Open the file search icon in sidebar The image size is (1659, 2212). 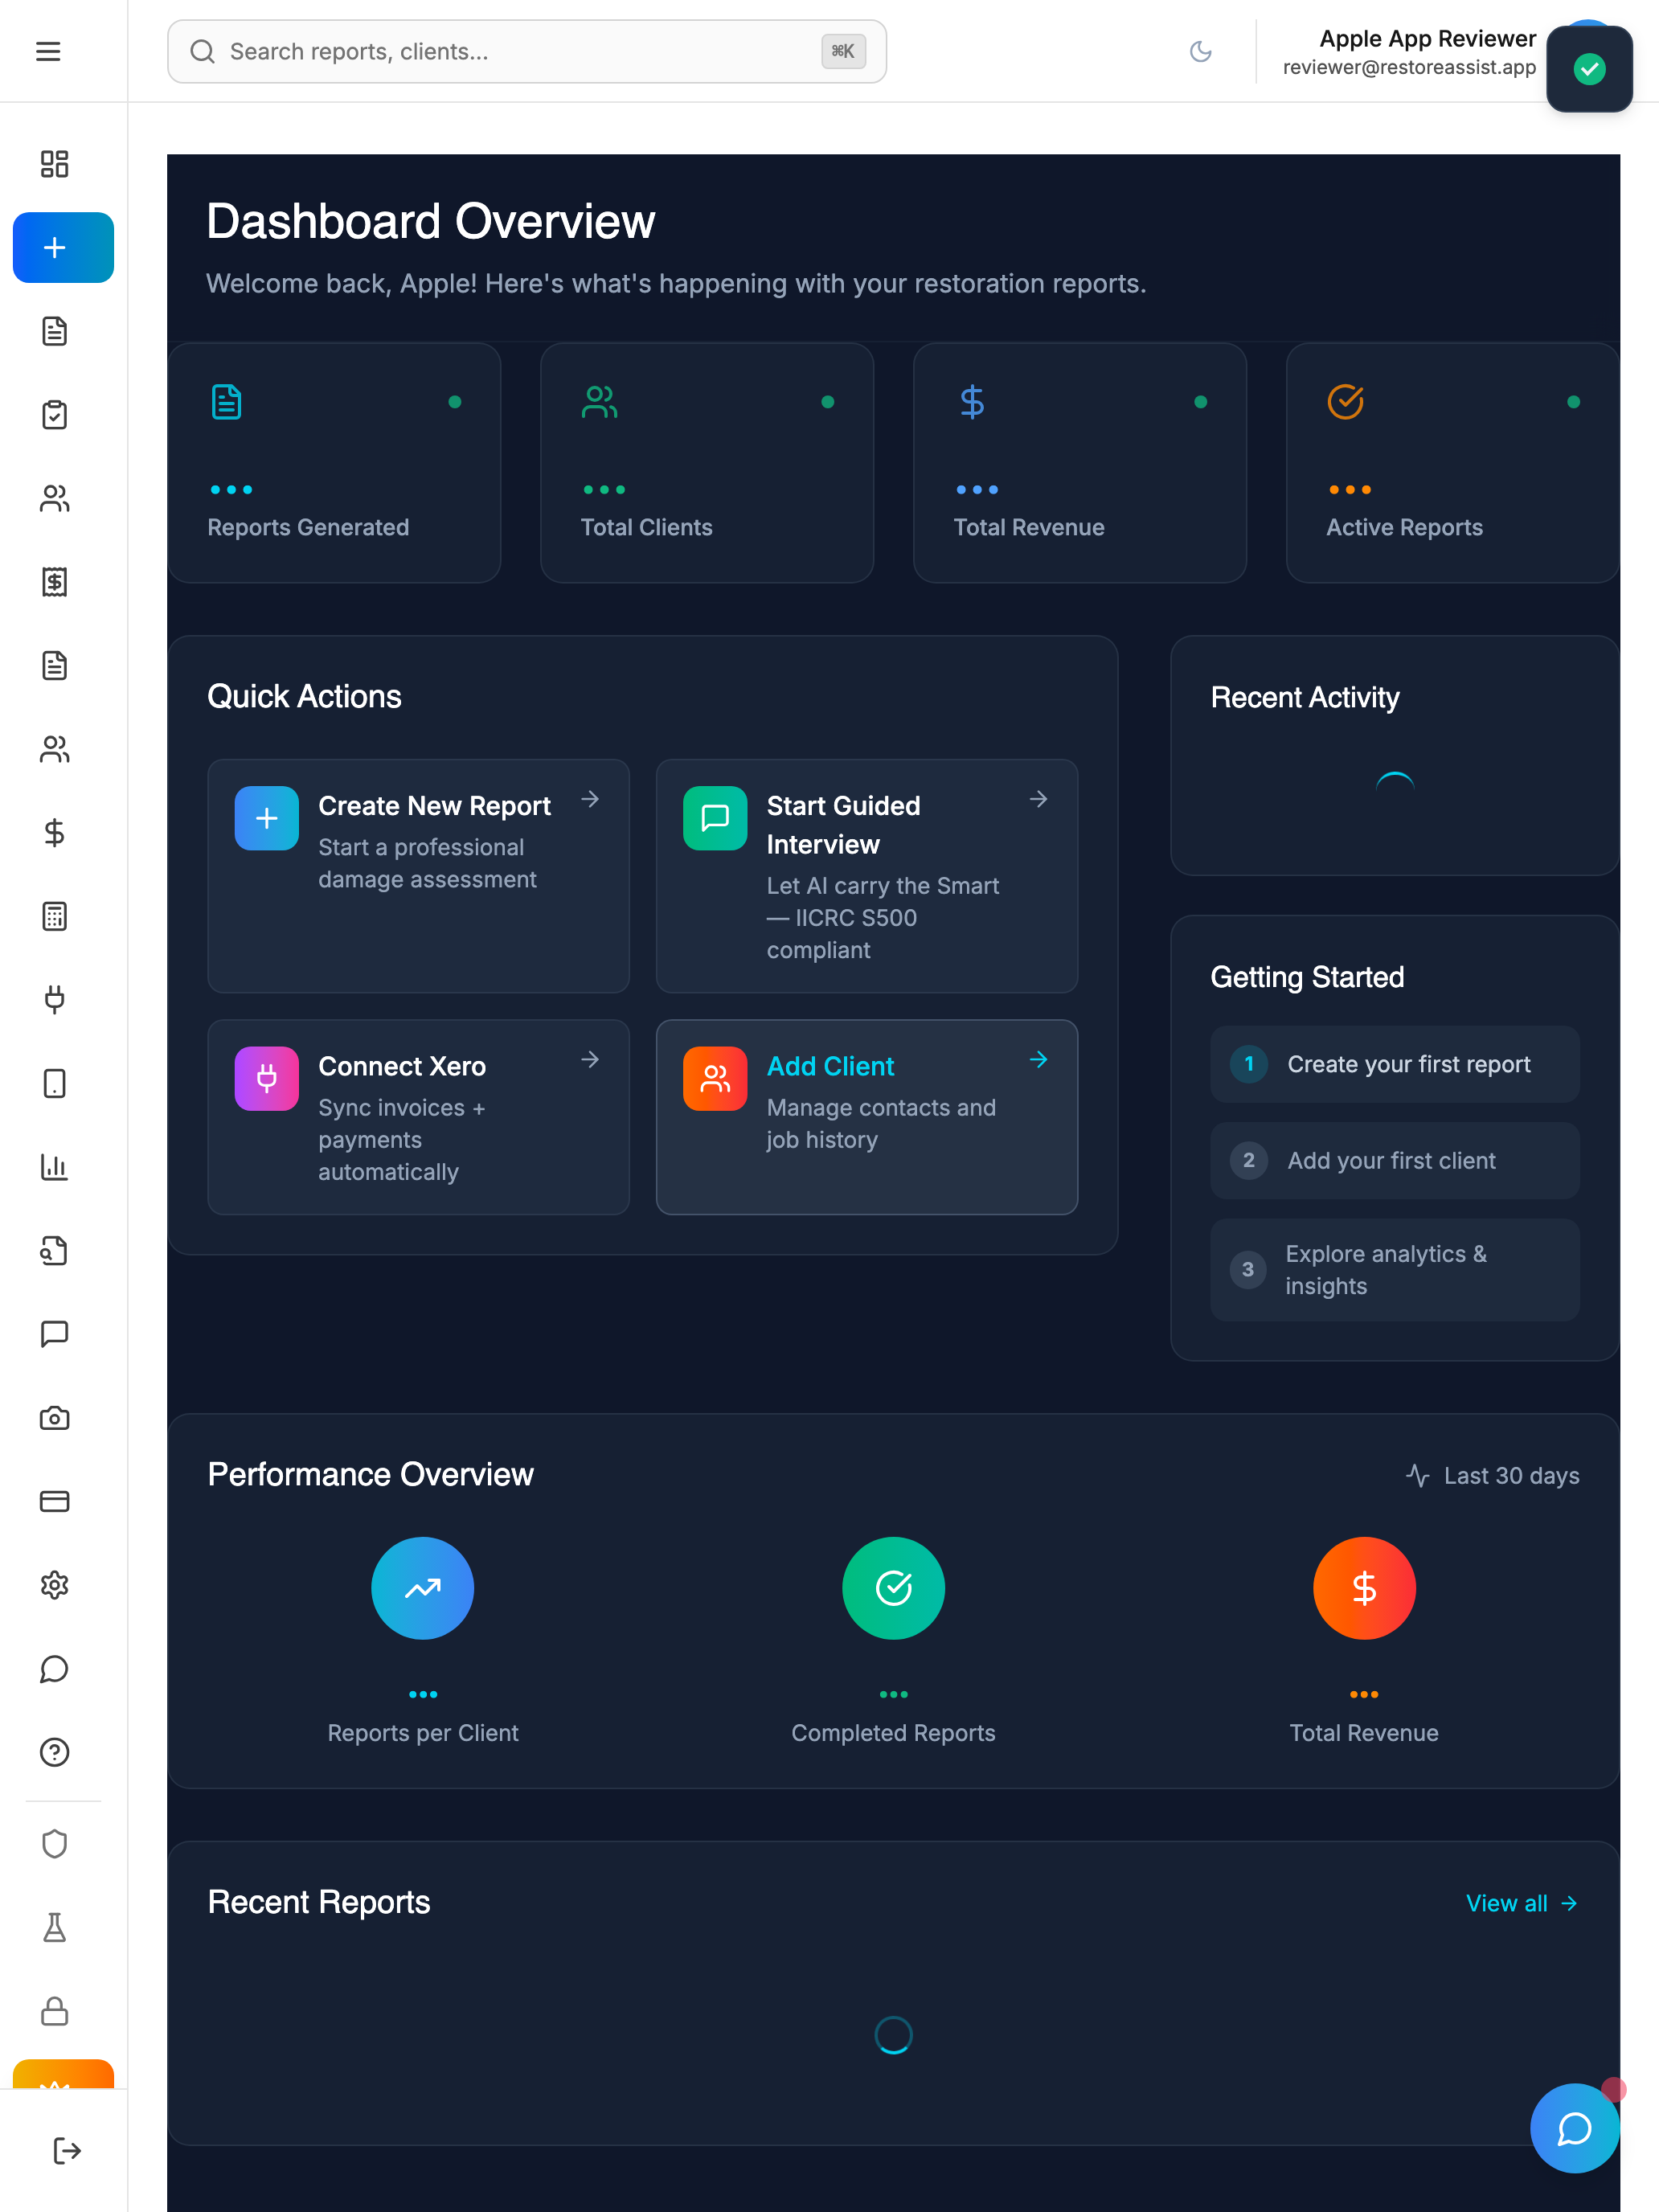click(54, 1250)
